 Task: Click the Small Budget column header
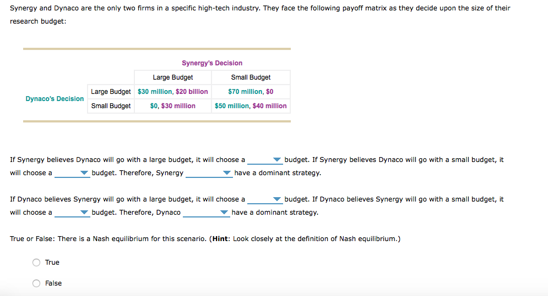click(251, 77)
